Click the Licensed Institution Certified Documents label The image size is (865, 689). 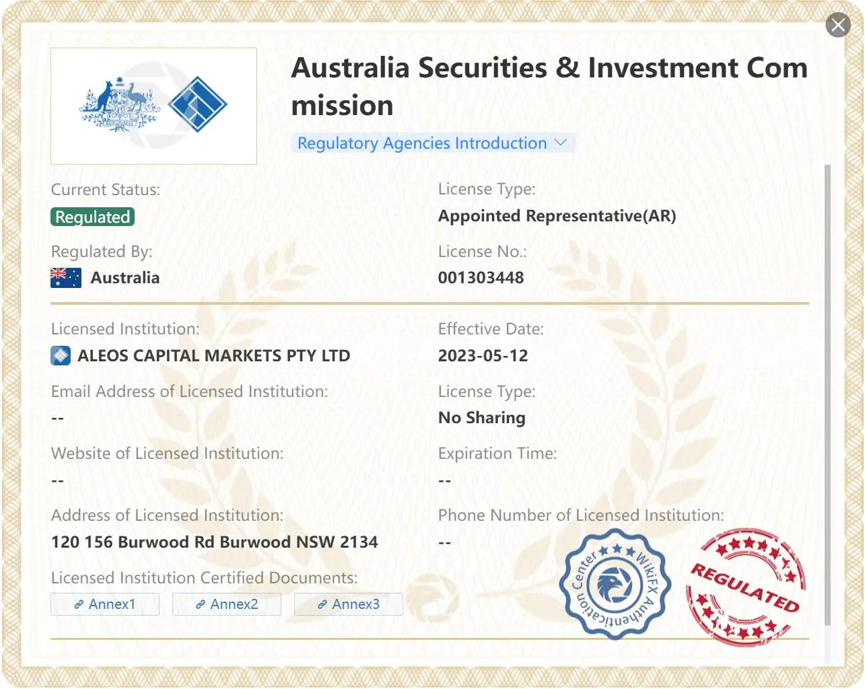[x=205, y=578]
